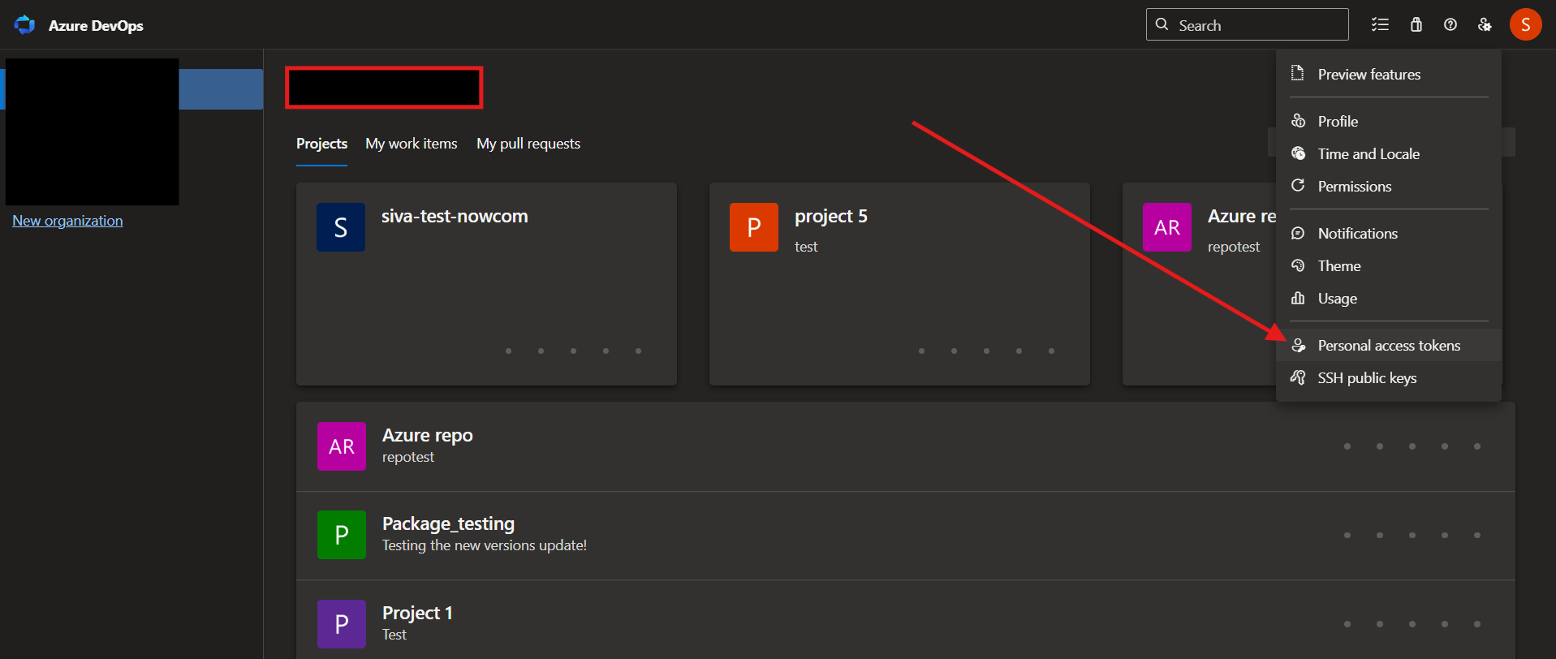Viewport: 1556px width, 659px height.
Task: Open the Marketplace shopping bag icon
Action: pos(1416,25)
